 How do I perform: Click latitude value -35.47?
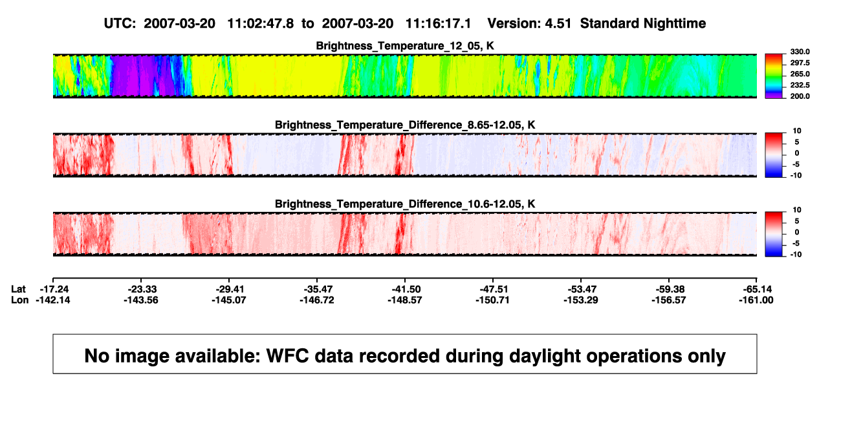(x=317, y=289)
